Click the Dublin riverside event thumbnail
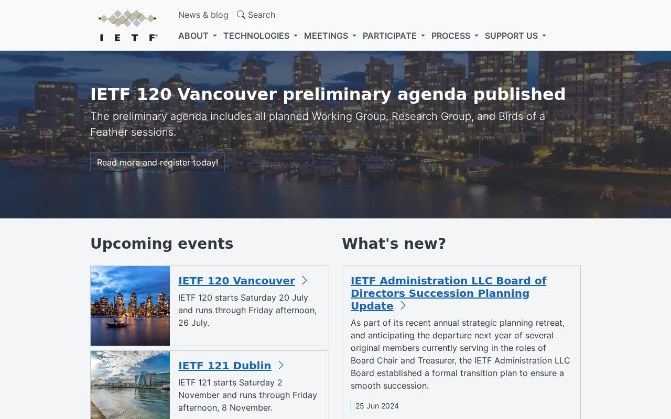 (x=130, y=385)
